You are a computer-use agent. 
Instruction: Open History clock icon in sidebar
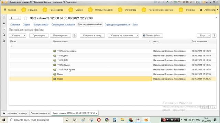pyautogui.click(x=4, y=29)
